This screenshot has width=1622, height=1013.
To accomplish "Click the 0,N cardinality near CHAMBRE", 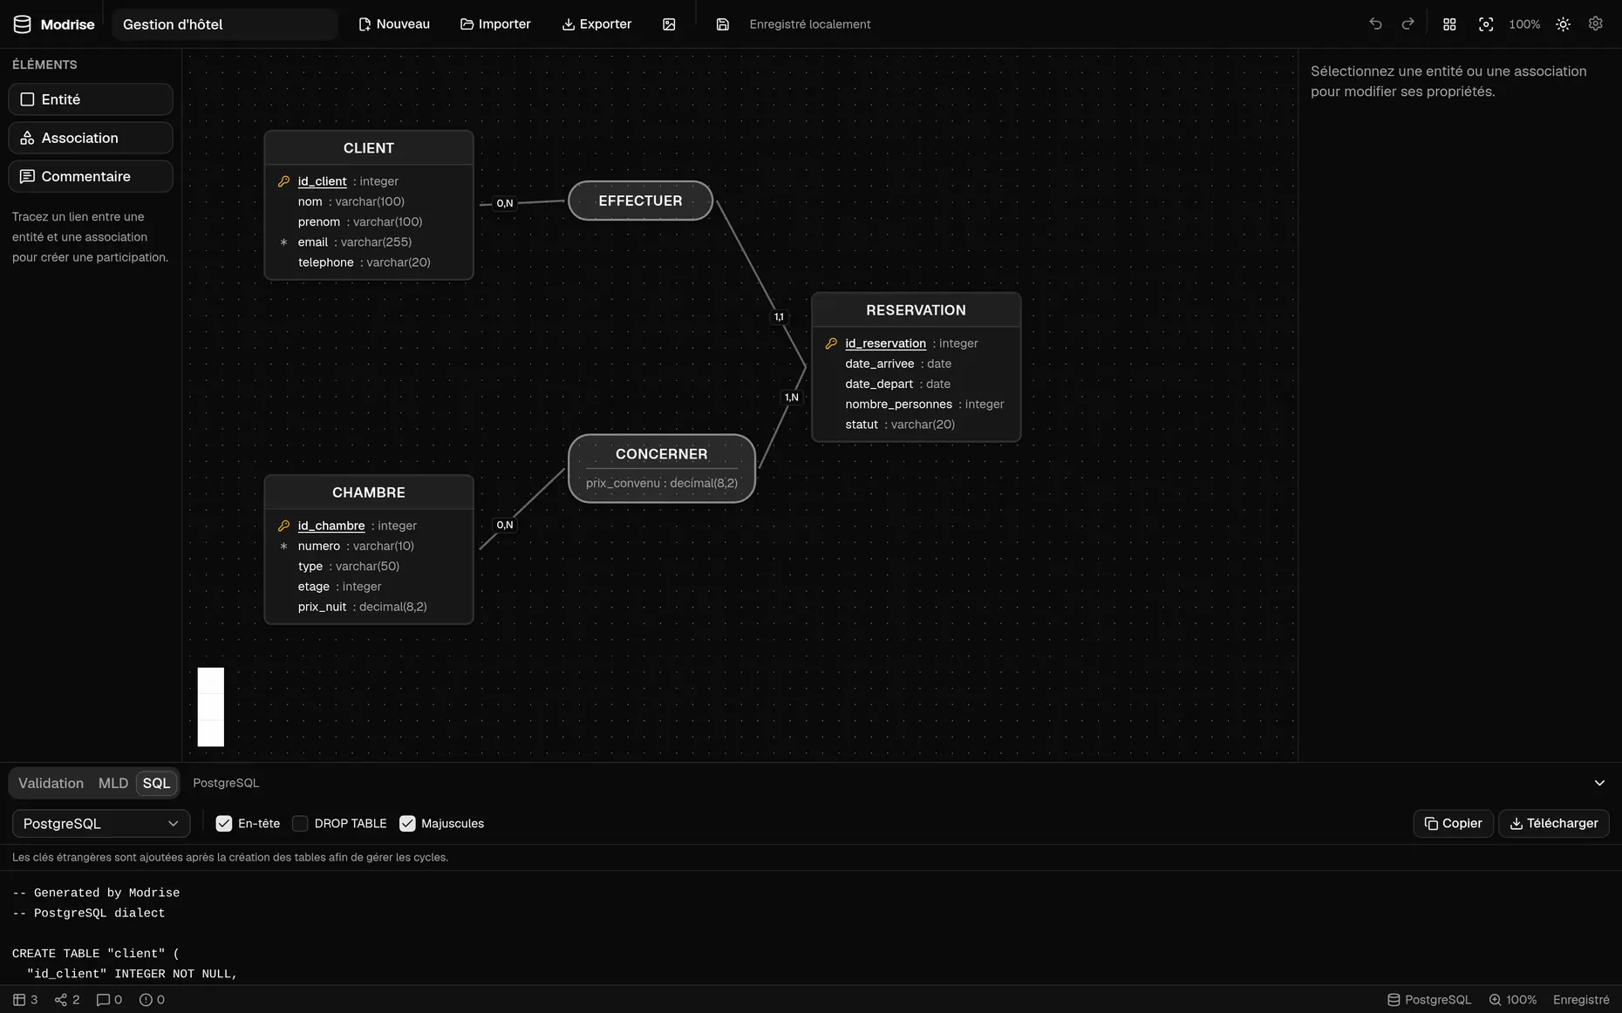I will (x=505, y=525).
